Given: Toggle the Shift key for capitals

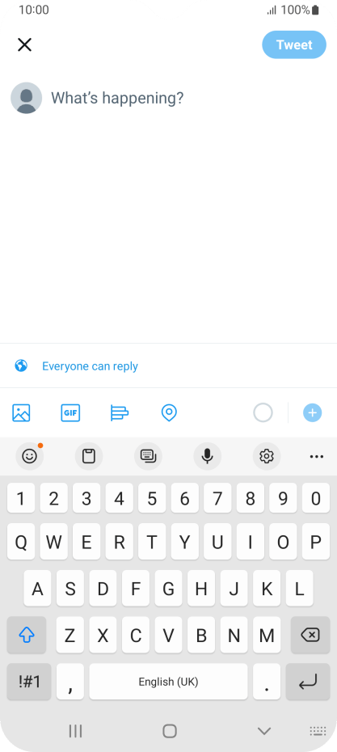Looking at the screenshot, I should tap(27, 635).
